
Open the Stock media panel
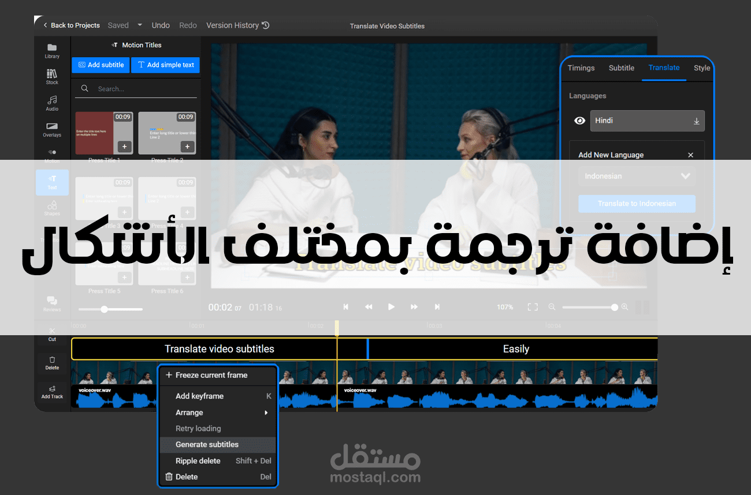coord(52,77)
